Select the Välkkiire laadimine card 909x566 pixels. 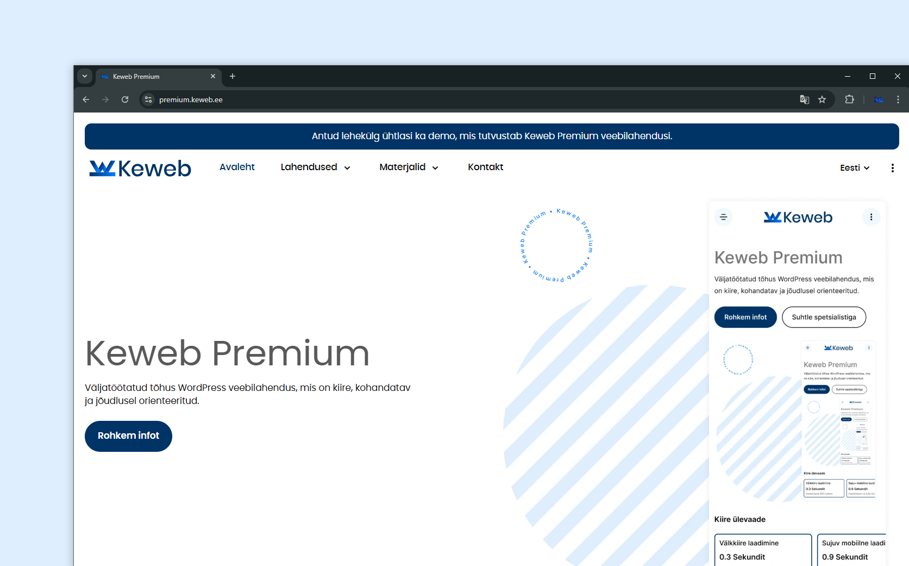pyautogui.click(x=763, y=550)
